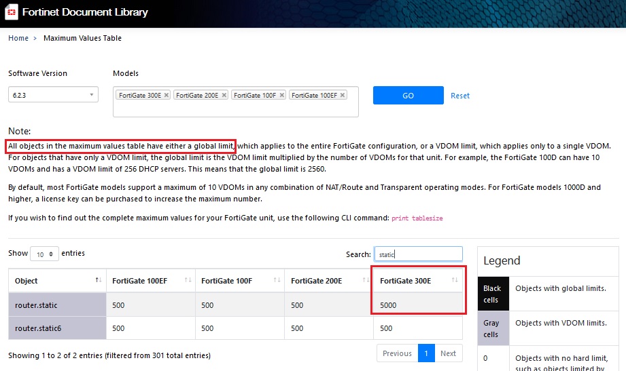The image size is (626, 371).
Task: Go to the Home breadcrumb
Action: pos(18,38)
